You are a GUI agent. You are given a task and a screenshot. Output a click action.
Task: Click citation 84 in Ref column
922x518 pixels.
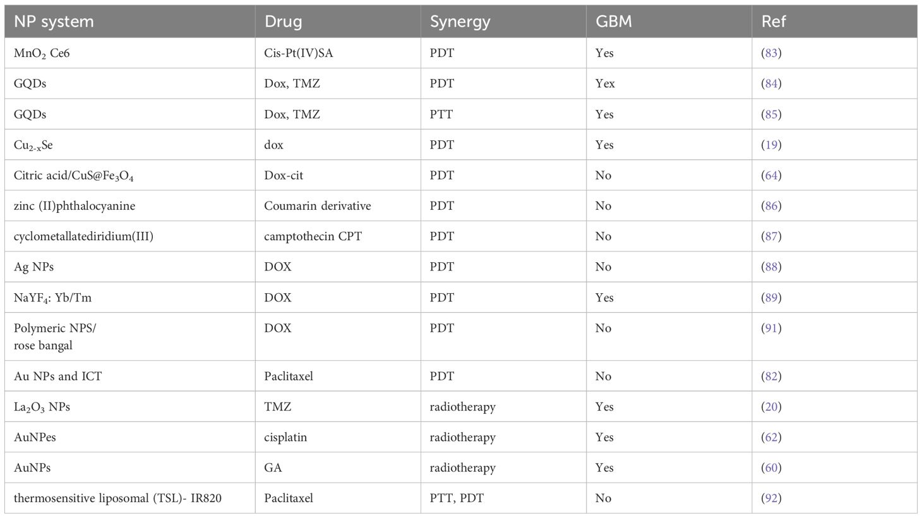[x=771, y=83]
